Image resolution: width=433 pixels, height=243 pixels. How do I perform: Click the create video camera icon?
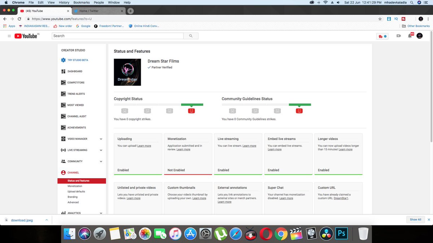pyautogui.click(x=399, y=36)
